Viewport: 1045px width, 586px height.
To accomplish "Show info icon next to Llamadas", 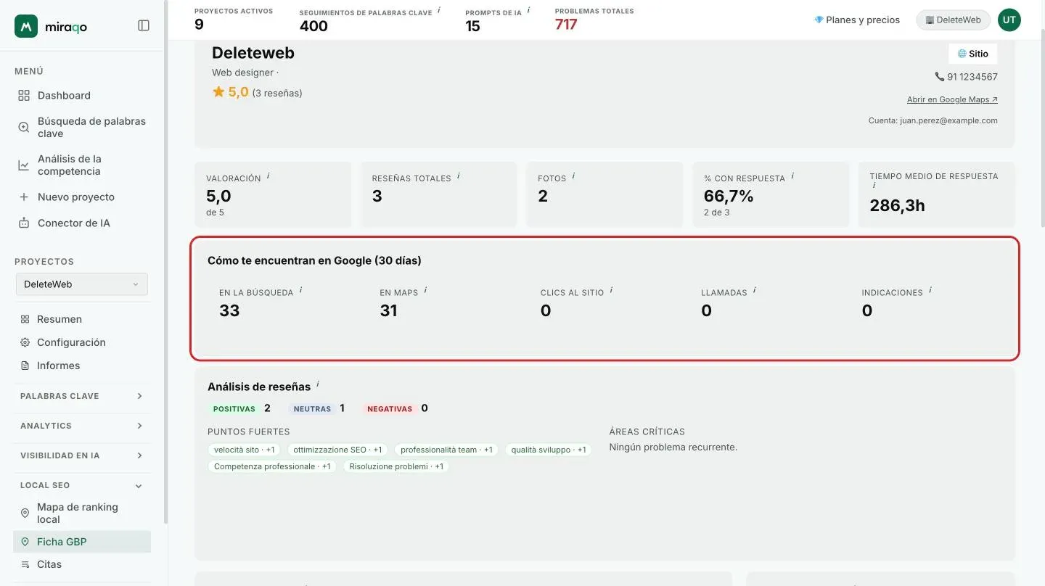I will coord(754,290).
